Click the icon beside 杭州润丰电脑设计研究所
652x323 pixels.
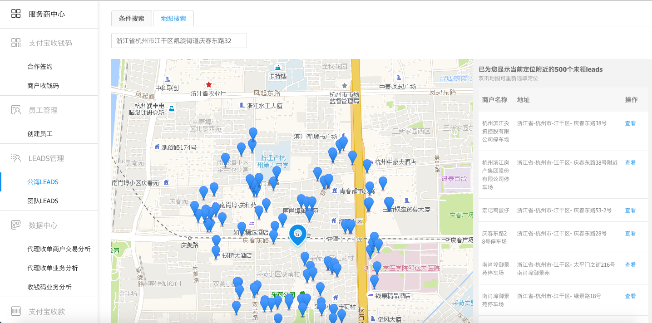(171, 108)
